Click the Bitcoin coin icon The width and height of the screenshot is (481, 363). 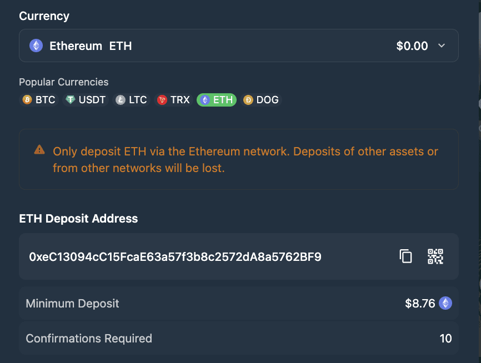coord(27,100)
